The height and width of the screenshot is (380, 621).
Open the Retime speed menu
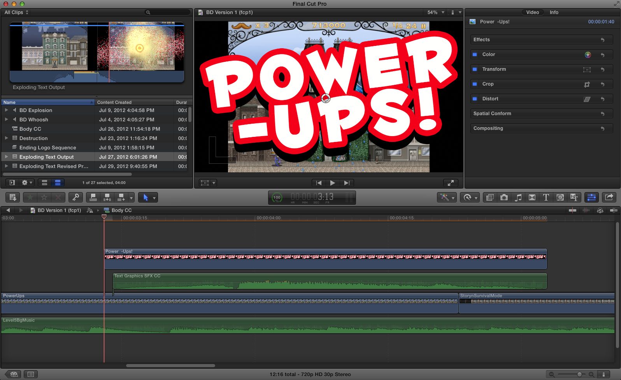470,198
